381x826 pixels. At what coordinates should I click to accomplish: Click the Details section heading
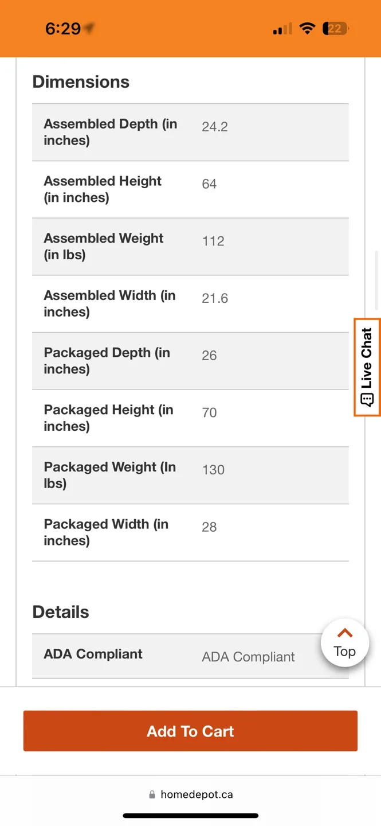[60, 611]
